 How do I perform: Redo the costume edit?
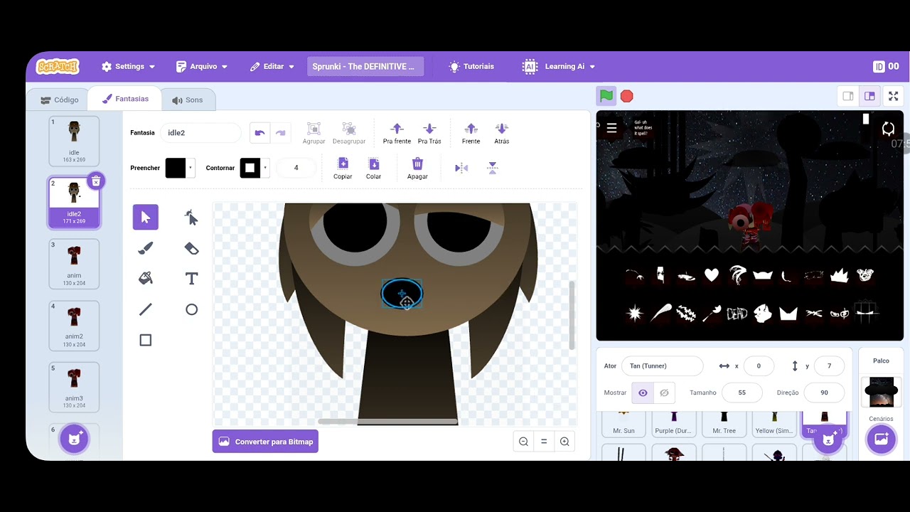coord(280,133)
